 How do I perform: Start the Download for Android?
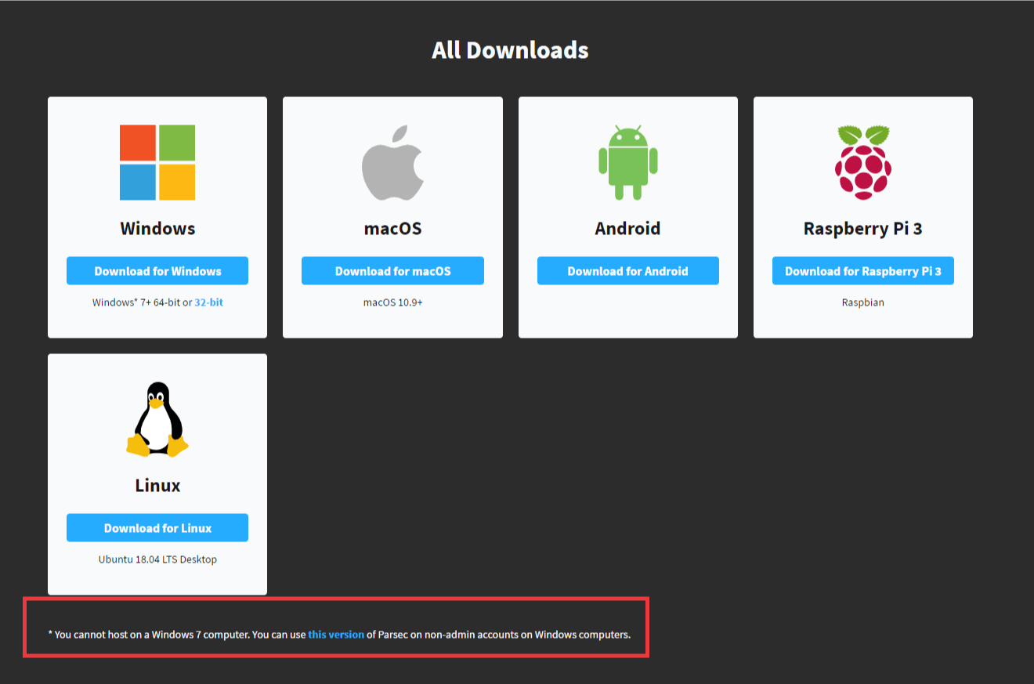[x=627, y=271]
